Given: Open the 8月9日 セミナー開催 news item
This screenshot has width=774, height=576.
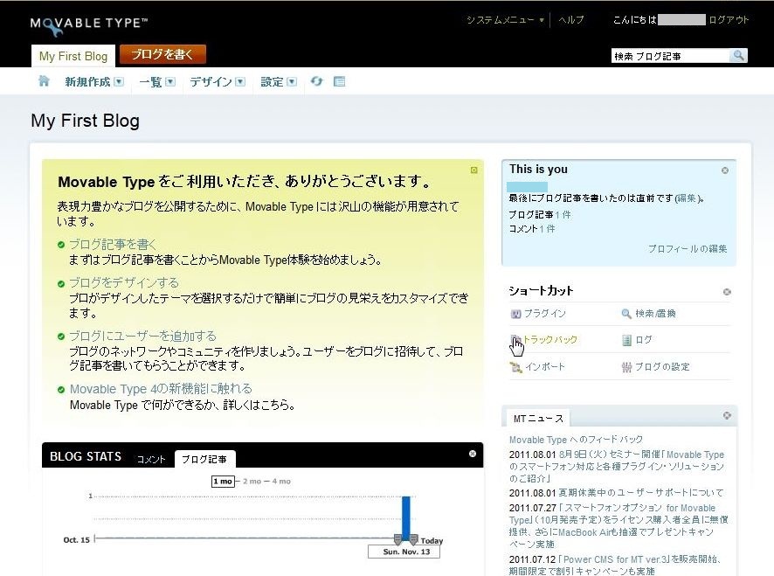Looking at the screenshot, I should pyautogui.click(x=617, y=467).
